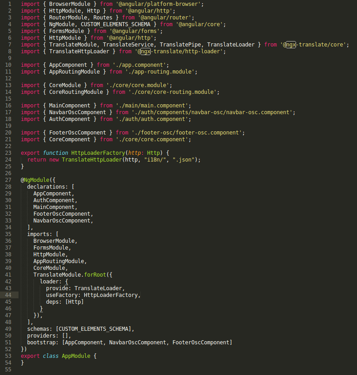
Task: Click '-translate/http-loader' text on line 8
Action: (x=185, y=51)
